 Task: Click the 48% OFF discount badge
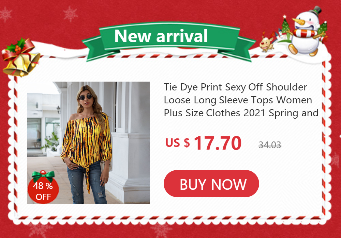[x=43, y=187]
